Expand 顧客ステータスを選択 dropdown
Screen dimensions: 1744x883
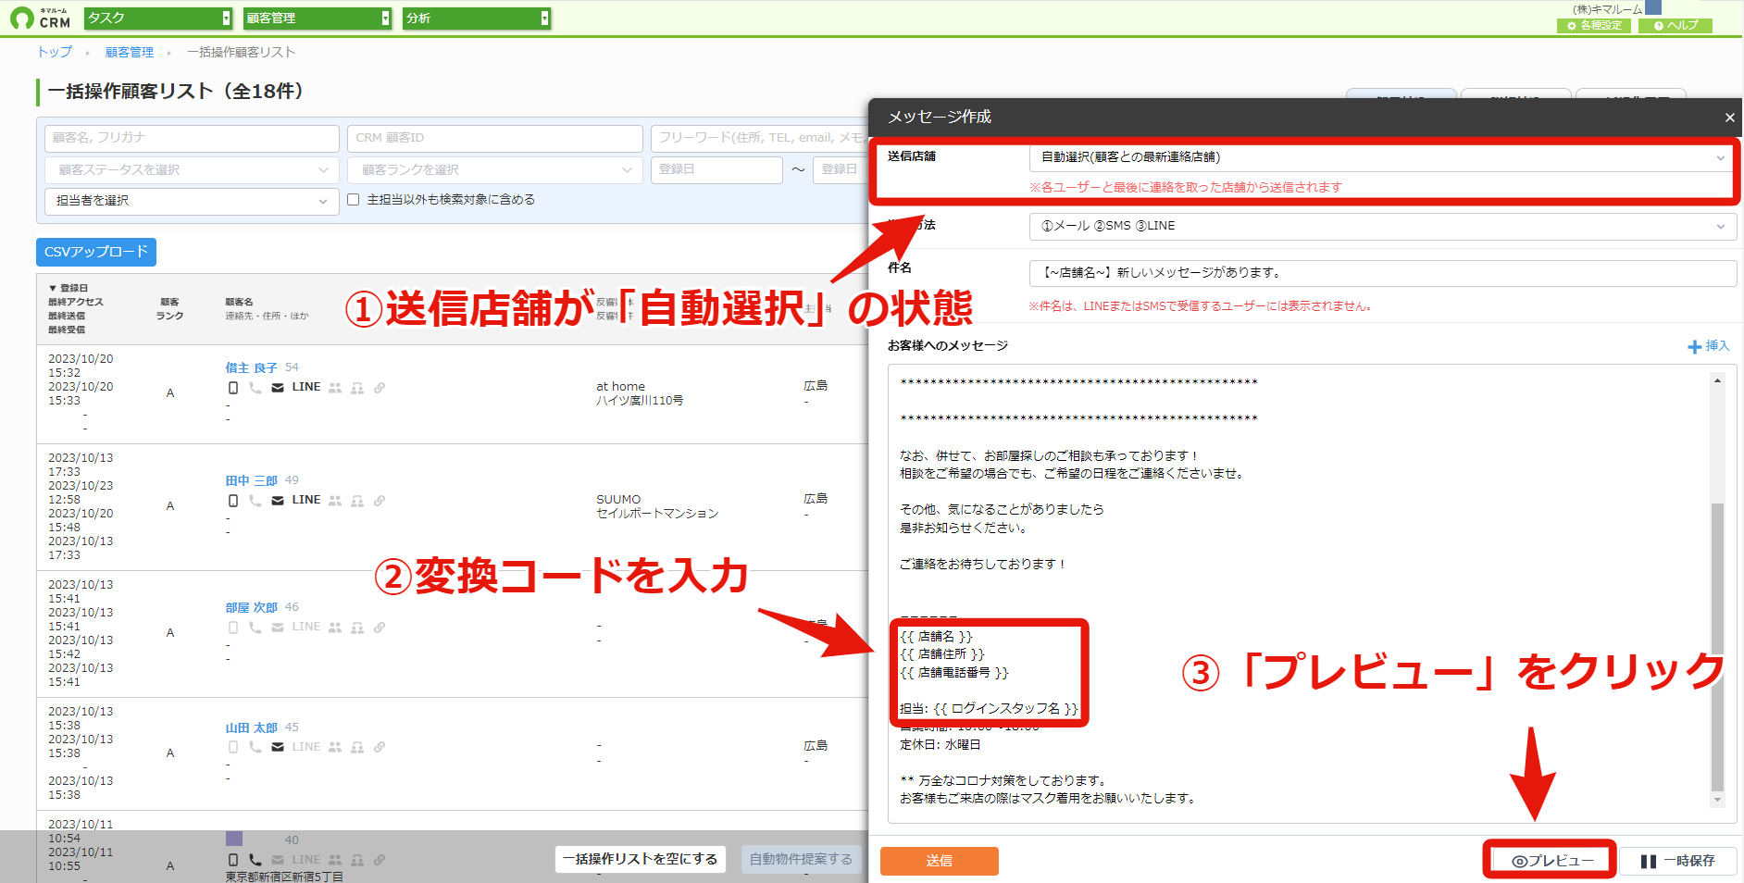(192, 170)
